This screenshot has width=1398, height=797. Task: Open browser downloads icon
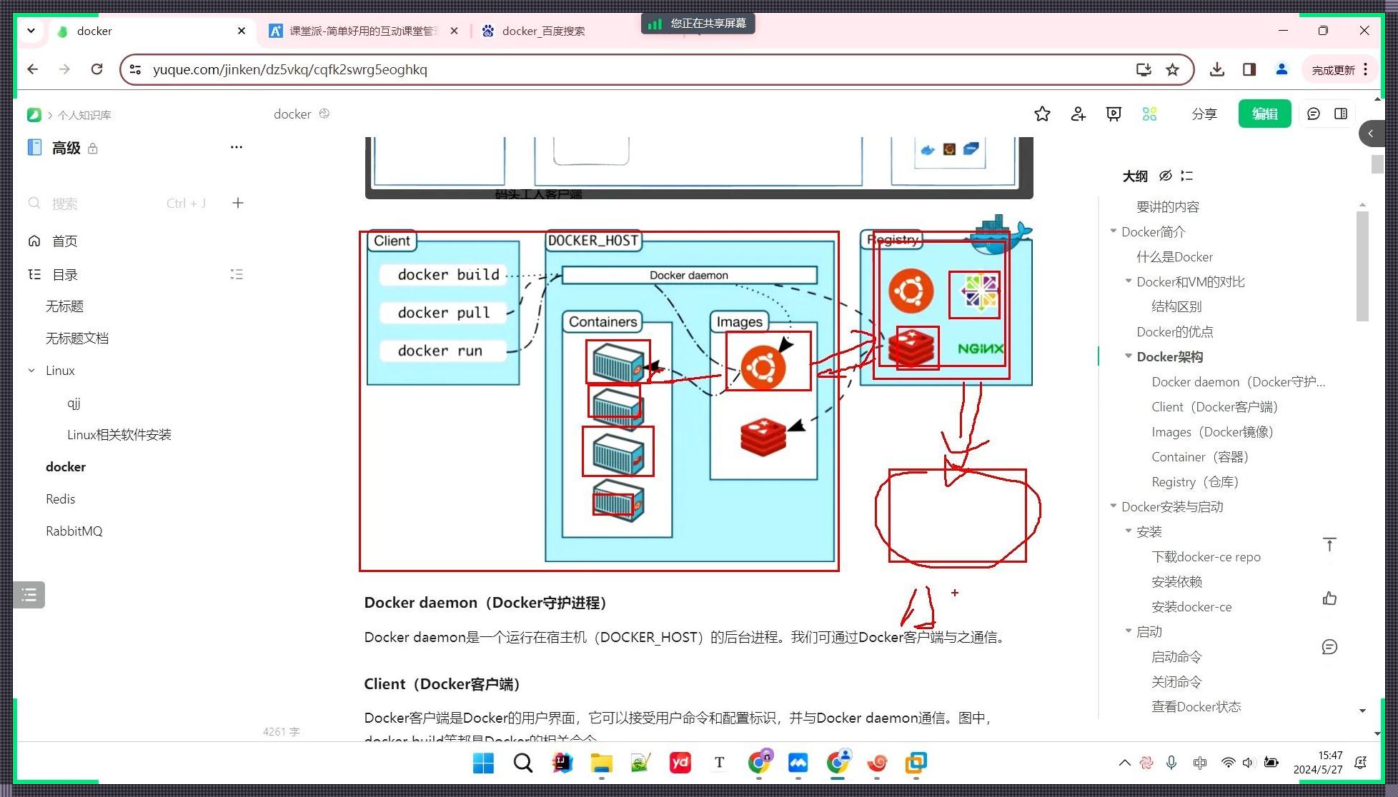1217,69
